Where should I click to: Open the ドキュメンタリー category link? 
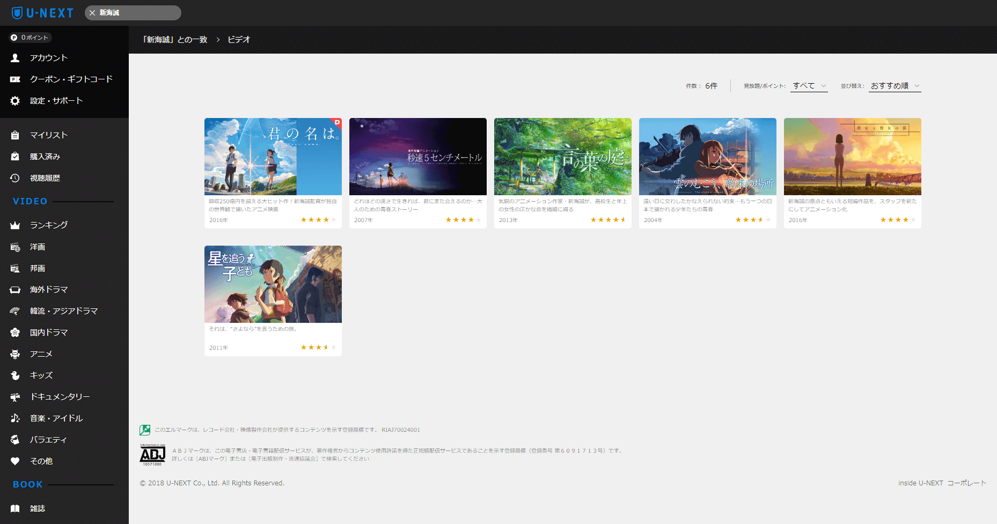pos(60,397)
